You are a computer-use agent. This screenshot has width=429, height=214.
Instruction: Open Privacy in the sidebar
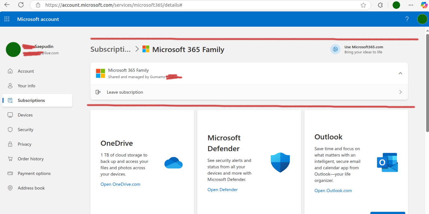(37, 144)
